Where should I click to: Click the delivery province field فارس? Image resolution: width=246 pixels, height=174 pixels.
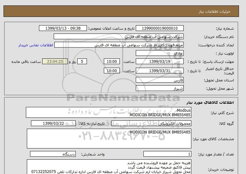159,80
